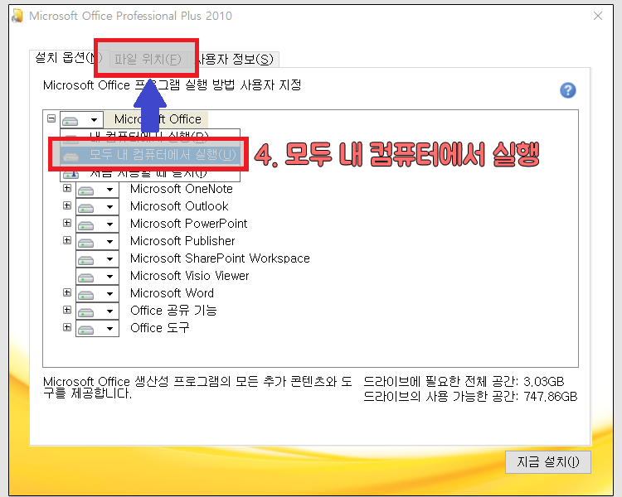Select the Microsoft OneNote label
The image size is (622, 497).
(182, 189)
